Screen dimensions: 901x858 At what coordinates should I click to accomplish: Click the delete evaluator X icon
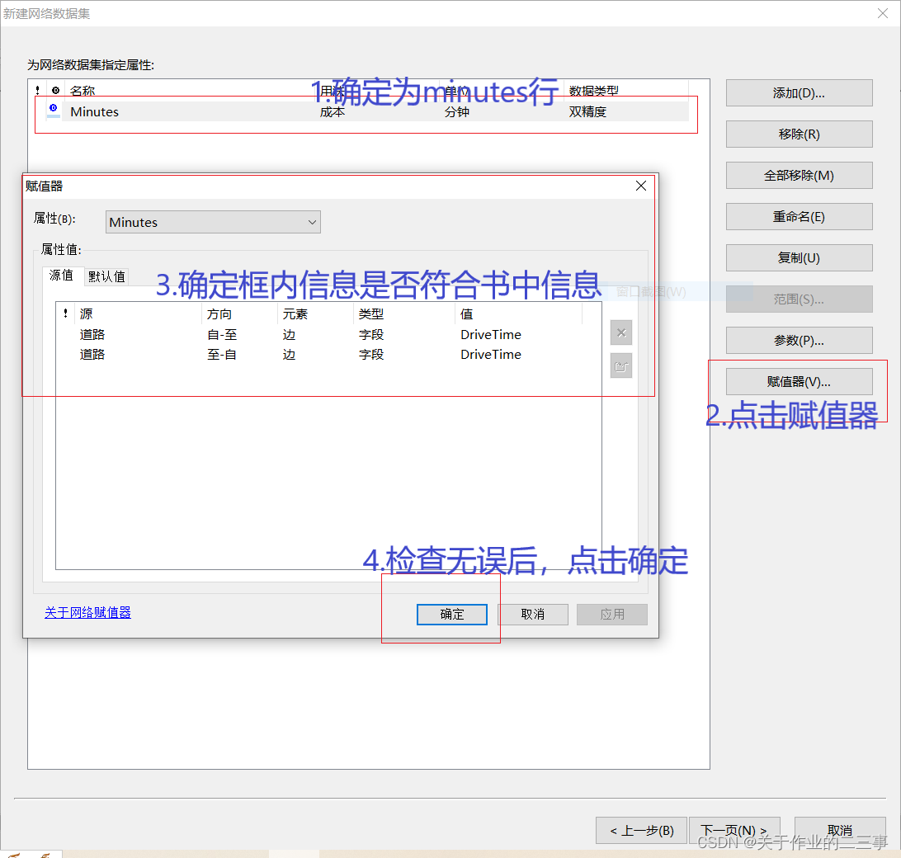pyautogui.click(x=620, y=332)
